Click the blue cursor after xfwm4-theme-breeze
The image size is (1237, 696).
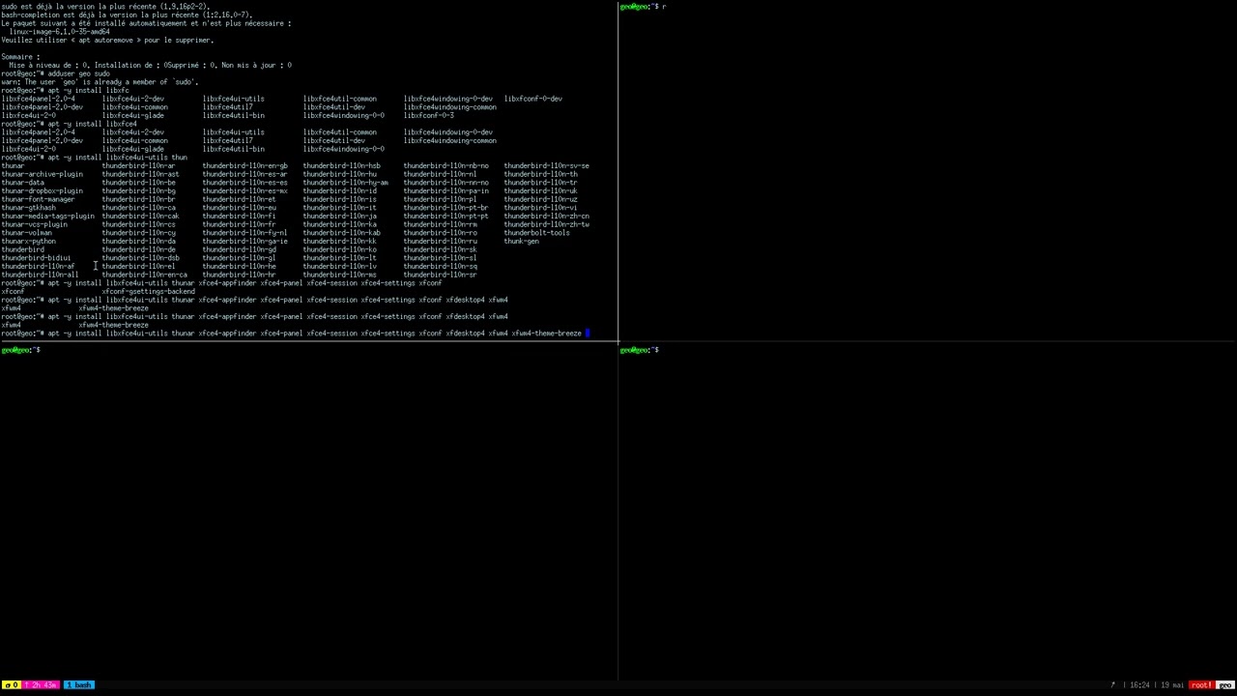tap(588, 333)
